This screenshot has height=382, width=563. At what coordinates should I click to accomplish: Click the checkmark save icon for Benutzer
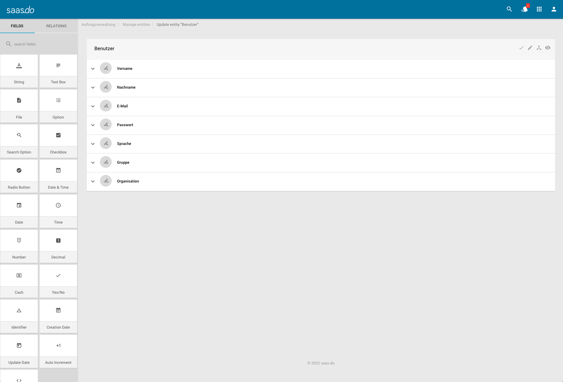click(521, 48)
